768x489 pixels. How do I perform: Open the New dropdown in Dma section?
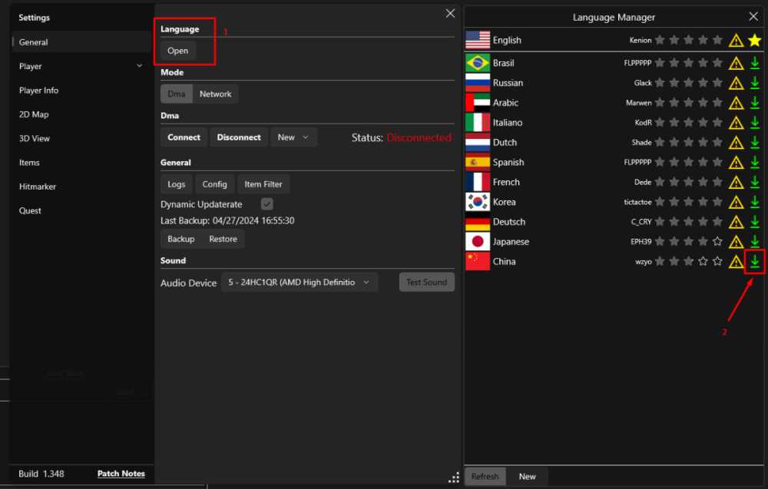tap(294, 137)
